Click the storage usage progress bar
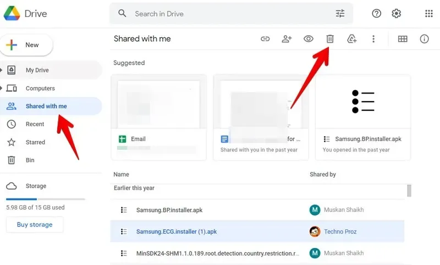440x265 pixels. click(46, 199)
